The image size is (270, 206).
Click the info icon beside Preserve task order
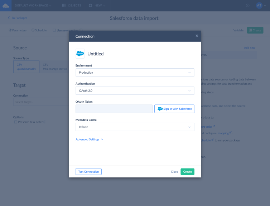pyautogui.click(x=45, y=122)
